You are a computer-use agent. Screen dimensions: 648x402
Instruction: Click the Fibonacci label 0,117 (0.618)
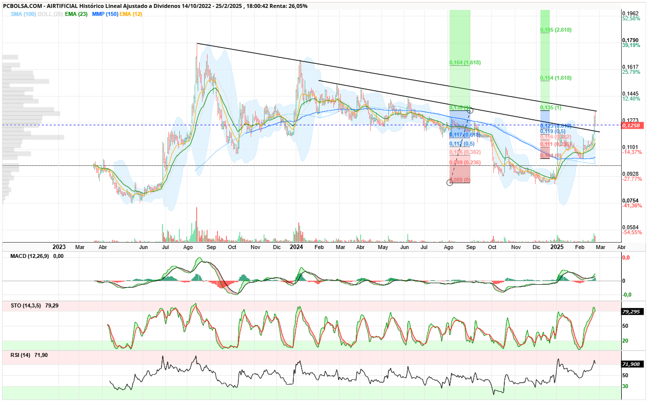point(465,135)
